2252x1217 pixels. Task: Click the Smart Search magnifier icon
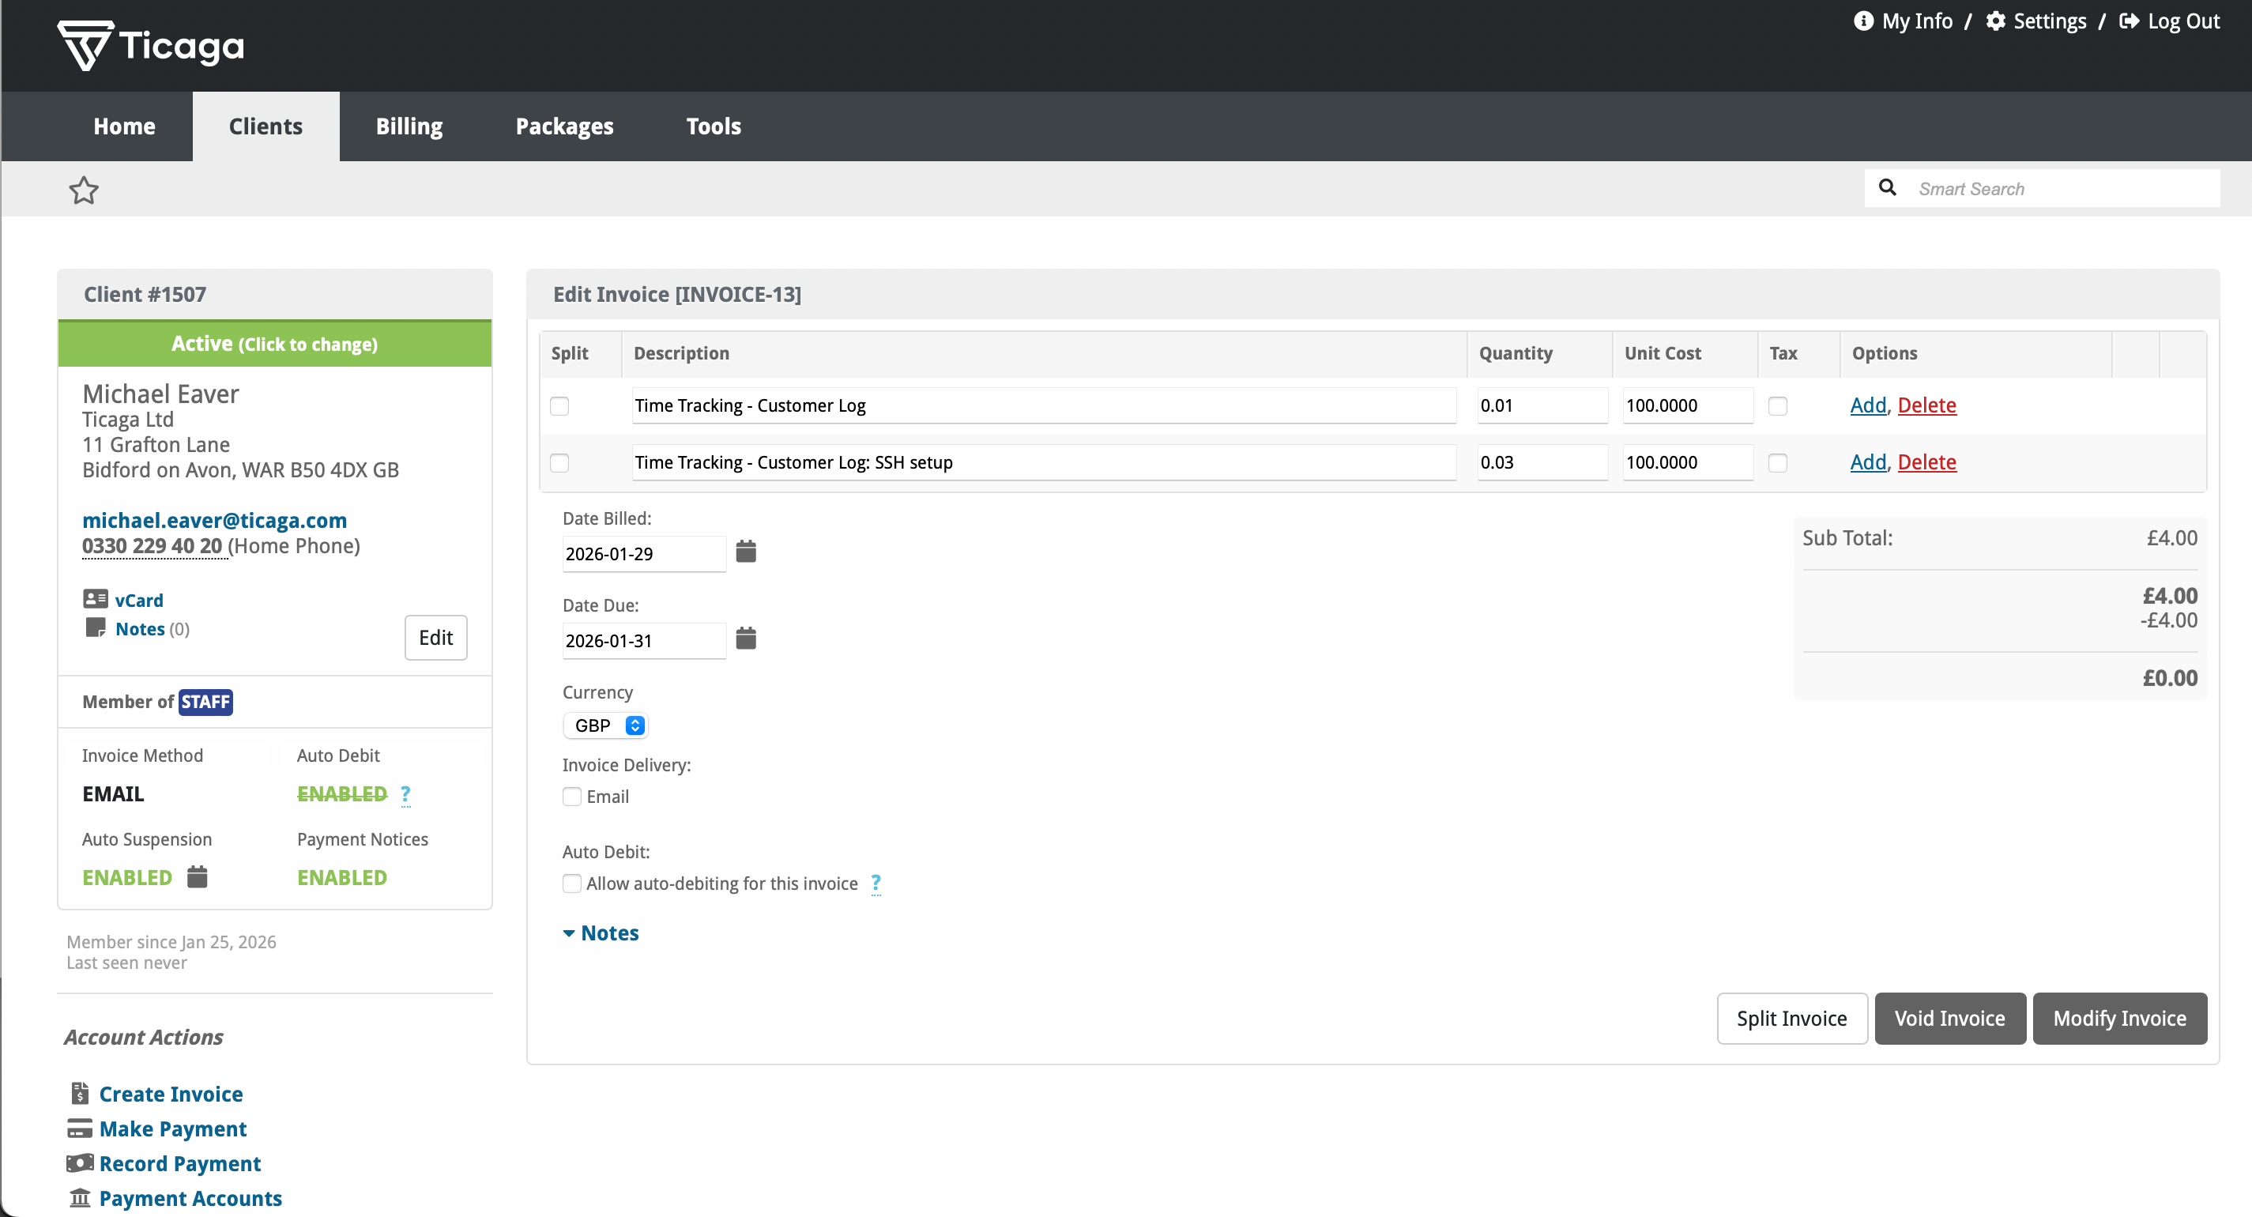pos(1888,188)
